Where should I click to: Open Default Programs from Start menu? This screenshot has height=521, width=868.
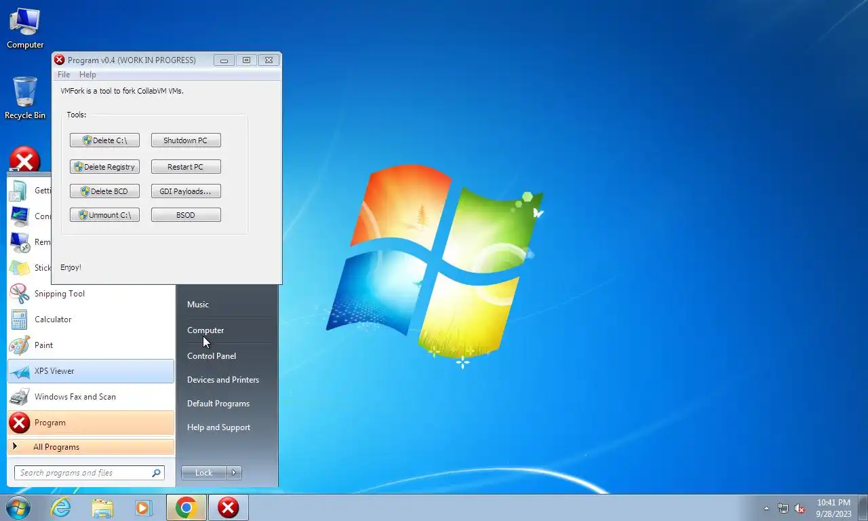pyautogui.click(x=218, y=404)
